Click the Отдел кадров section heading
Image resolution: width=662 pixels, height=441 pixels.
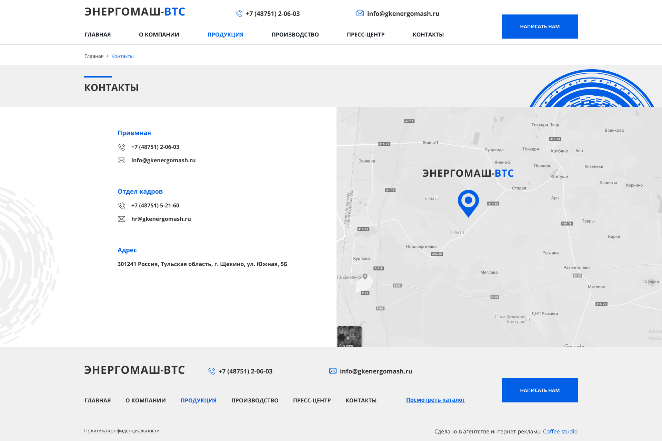[140, 192]
